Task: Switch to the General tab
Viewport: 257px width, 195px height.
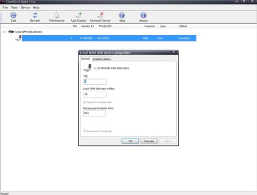Action: [85, 58]
